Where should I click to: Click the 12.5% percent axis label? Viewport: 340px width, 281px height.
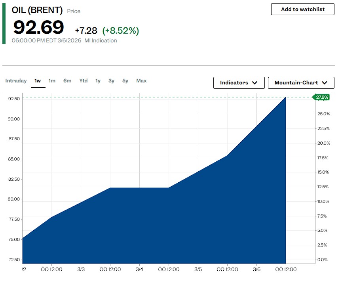coord(323,187)
